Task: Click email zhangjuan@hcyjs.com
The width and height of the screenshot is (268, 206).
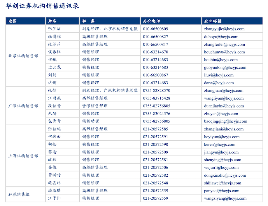Action: coord(224,91)
